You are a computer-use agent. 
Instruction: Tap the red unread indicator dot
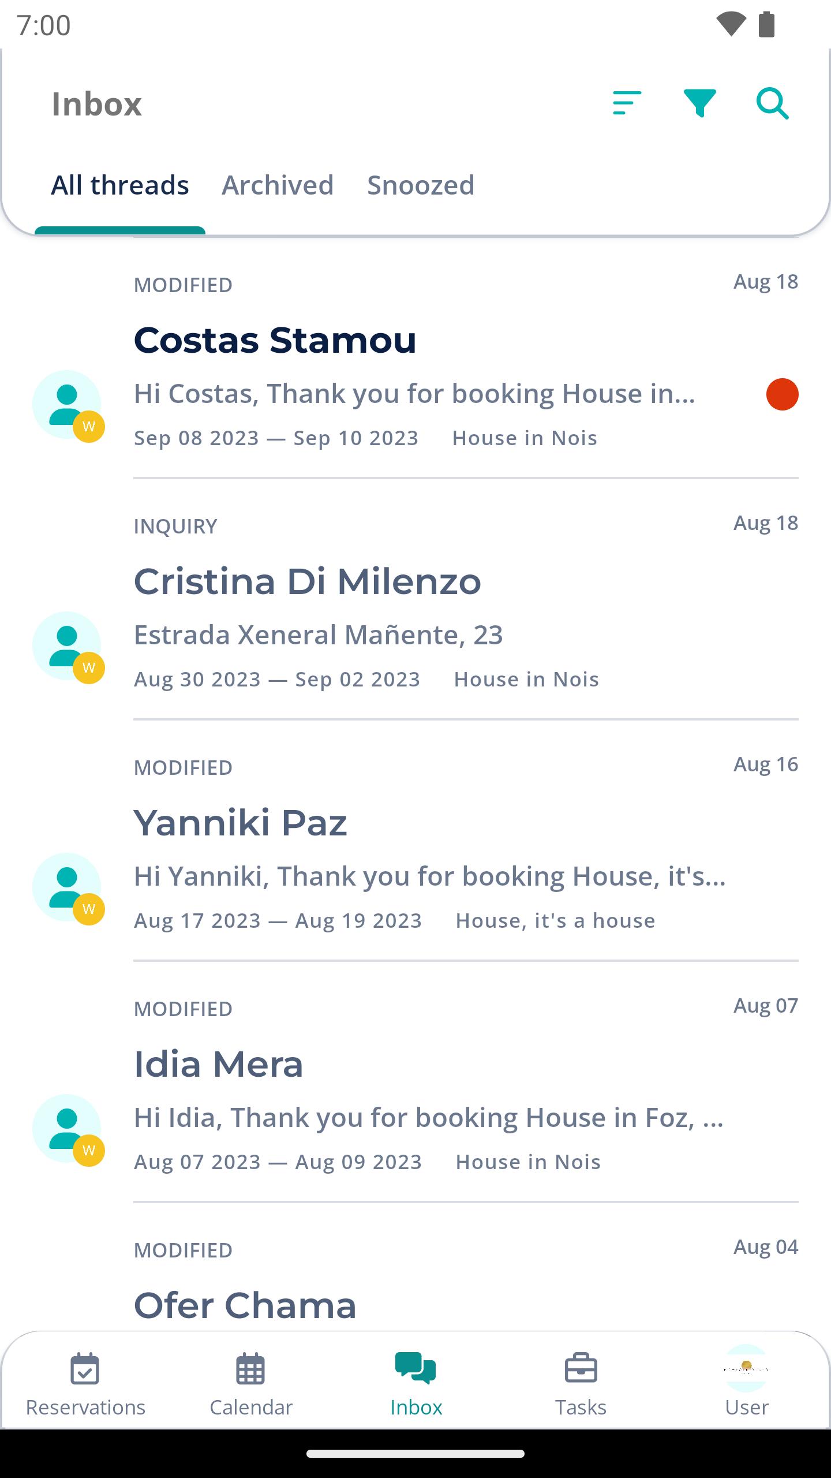(x=782, y=394)
